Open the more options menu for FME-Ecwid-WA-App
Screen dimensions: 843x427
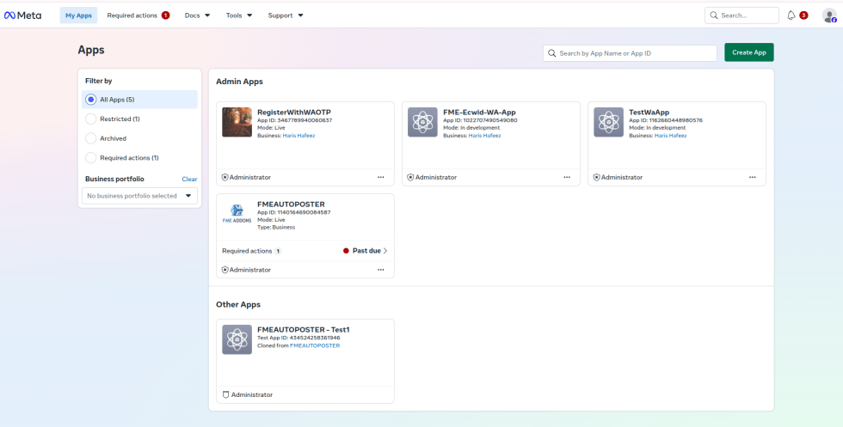pos(567,177)
